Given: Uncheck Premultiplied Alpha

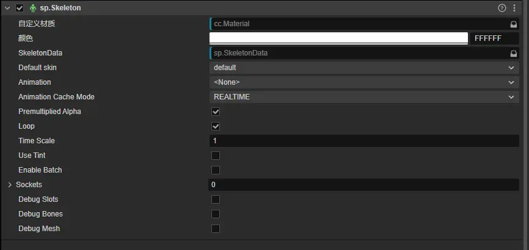Looking at the screenshot, I should pyautogui.click(x=216, y=112).
